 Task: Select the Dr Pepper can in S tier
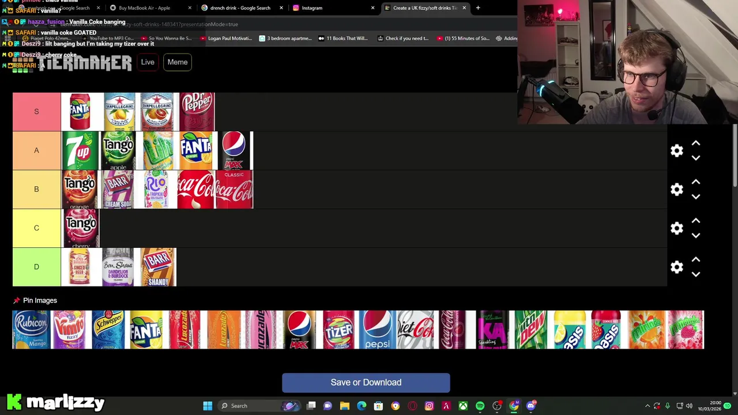[x=197, y=112]
